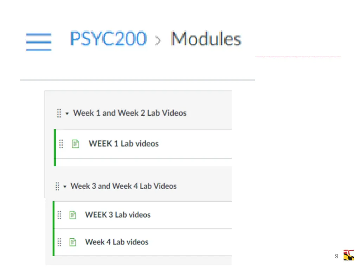The height and width of the screenshot is (270, 360).
Task: Grab drag handle of Week 1 and Week 2 module
Action: click(x=59, y=113)
